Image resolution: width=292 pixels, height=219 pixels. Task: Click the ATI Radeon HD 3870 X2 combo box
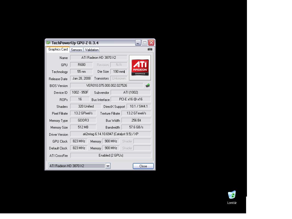click(80, 166)
